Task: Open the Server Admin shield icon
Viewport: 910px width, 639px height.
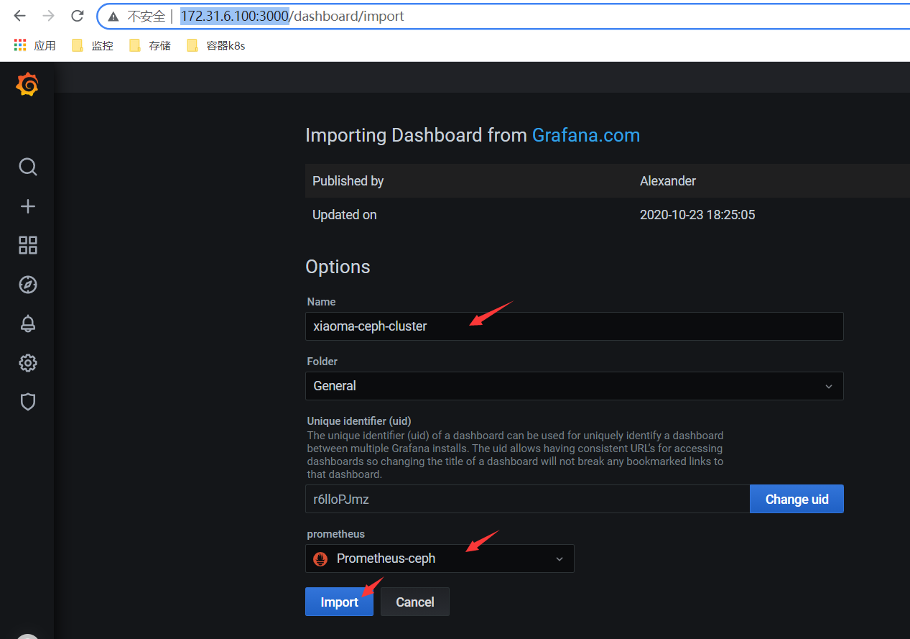Action: click(27, 402)
